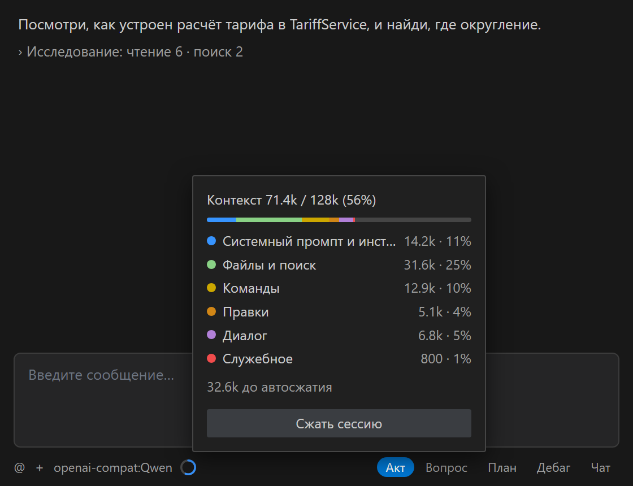Click the purple dot beside Диалог
The image size is (633, 486).
tap(211, 335)
